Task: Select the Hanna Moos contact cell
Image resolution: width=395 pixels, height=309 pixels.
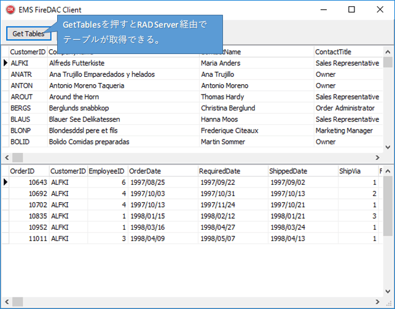Action: 256,119
